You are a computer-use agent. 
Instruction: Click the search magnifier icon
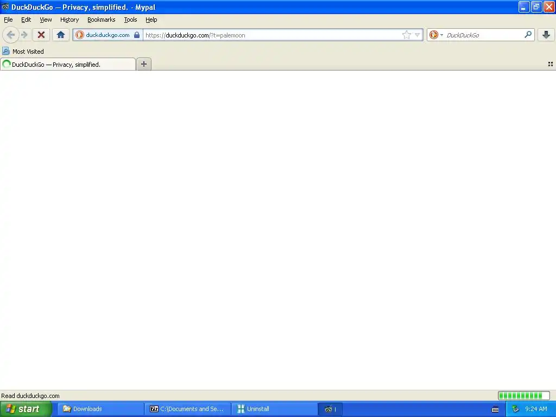528,34
